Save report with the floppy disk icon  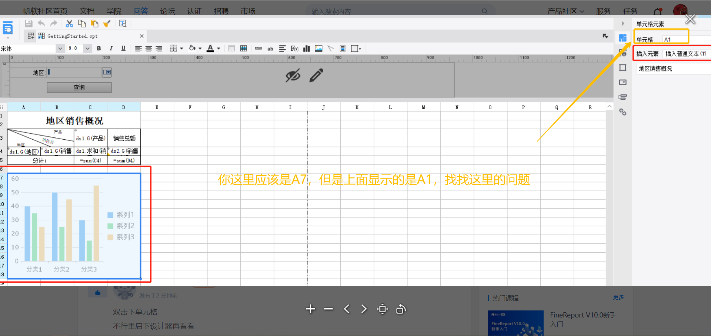click(x=29, y=24)
